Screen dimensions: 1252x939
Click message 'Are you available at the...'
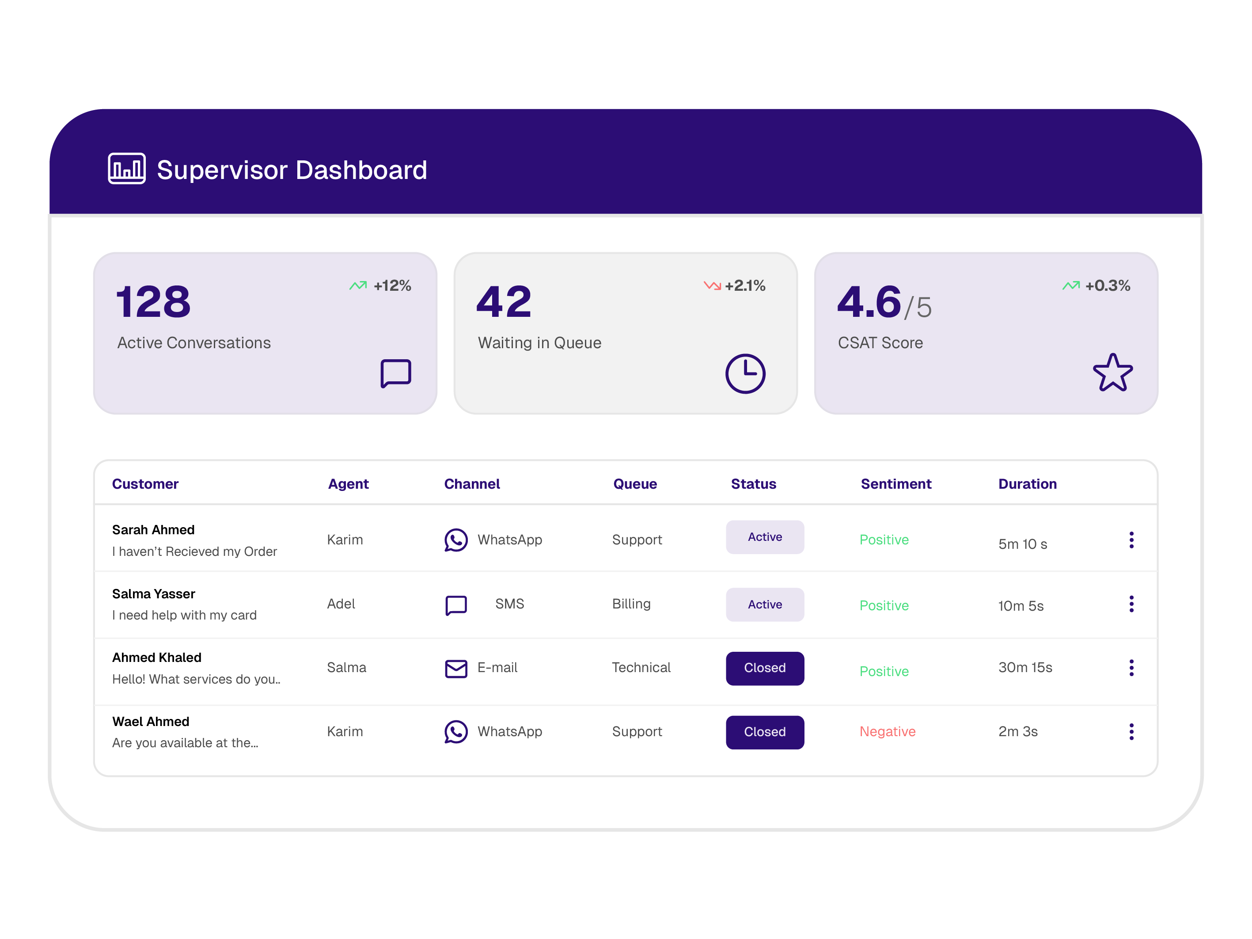pyautogui.click(x=185, y=743)
